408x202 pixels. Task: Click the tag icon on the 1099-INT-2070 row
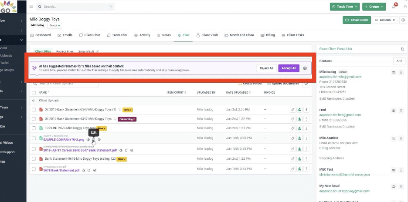(293, 128)
